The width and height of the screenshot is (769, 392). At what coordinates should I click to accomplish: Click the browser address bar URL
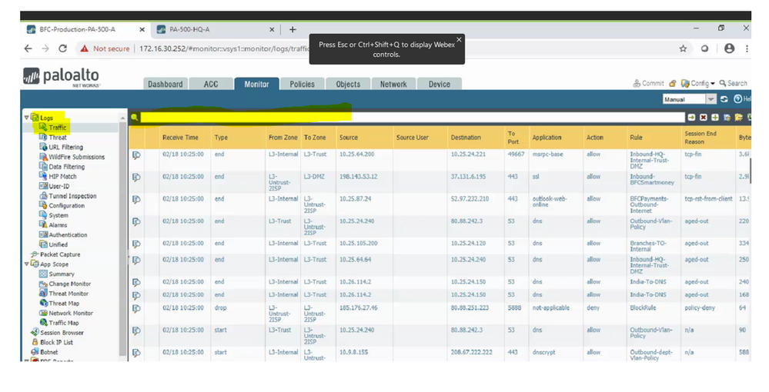point(224,48)
